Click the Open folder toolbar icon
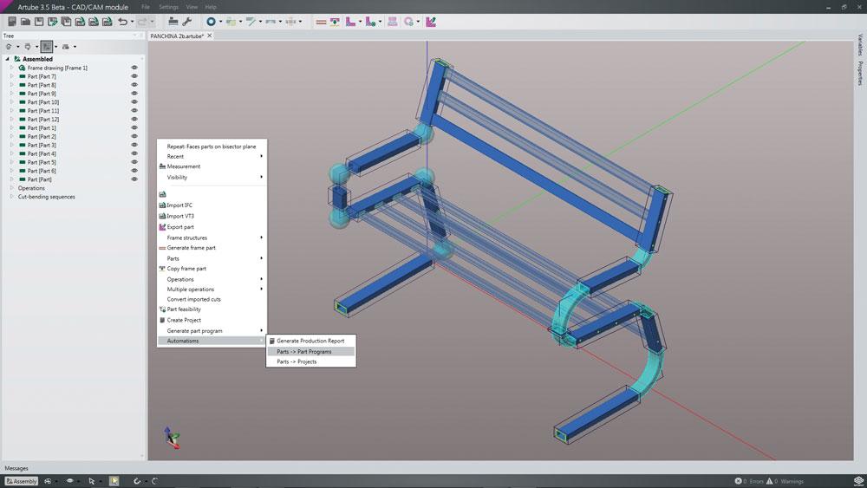This screenshot has height=488, width=867. tap(25, 22)
